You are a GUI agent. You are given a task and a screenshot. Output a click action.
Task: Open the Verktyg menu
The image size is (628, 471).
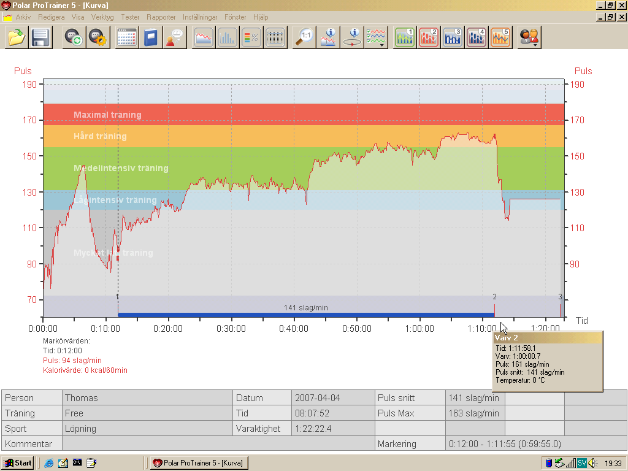point(102,17)
